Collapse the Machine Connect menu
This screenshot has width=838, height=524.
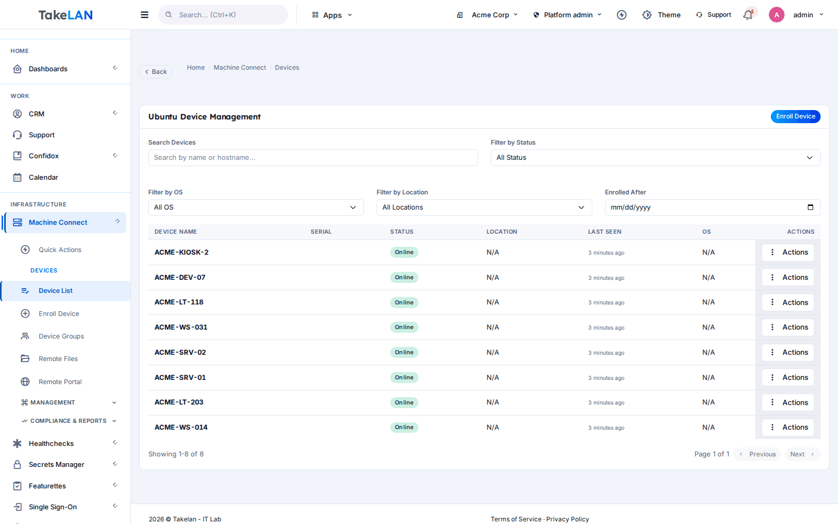tap(65, 222)
